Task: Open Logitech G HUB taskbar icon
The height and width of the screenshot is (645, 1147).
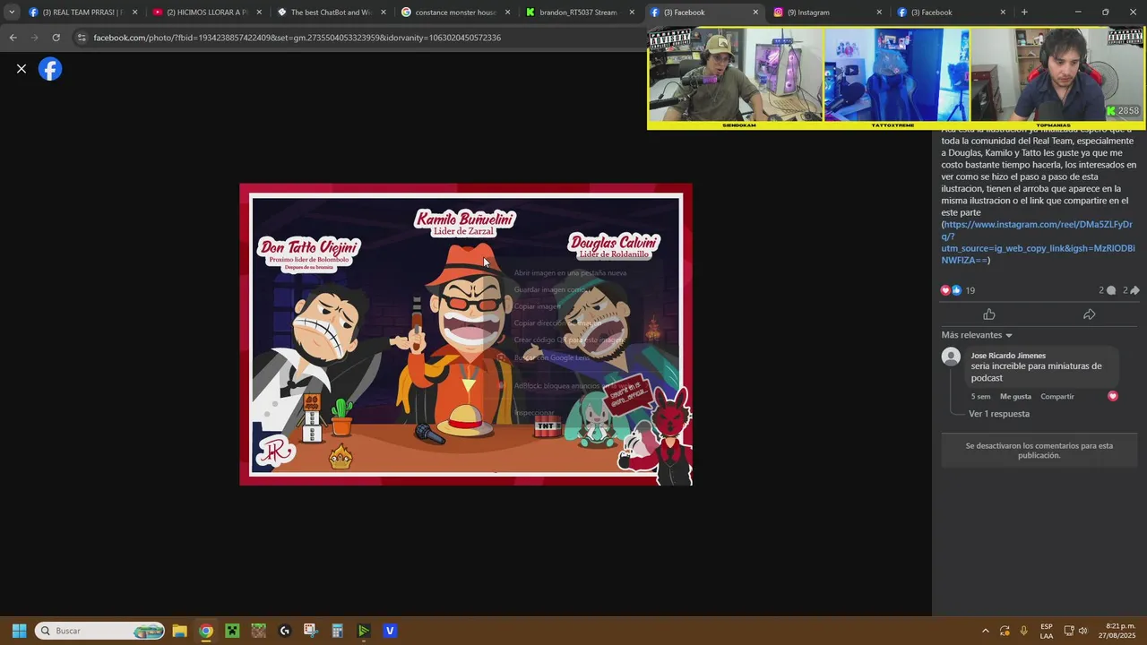Action: 285,631
